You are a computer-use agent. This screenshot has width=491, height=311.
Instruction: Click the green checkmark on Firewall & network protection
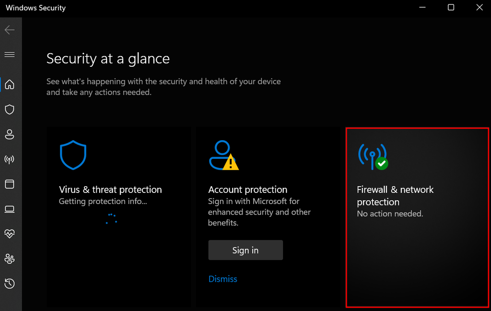(x=381, y=164)
